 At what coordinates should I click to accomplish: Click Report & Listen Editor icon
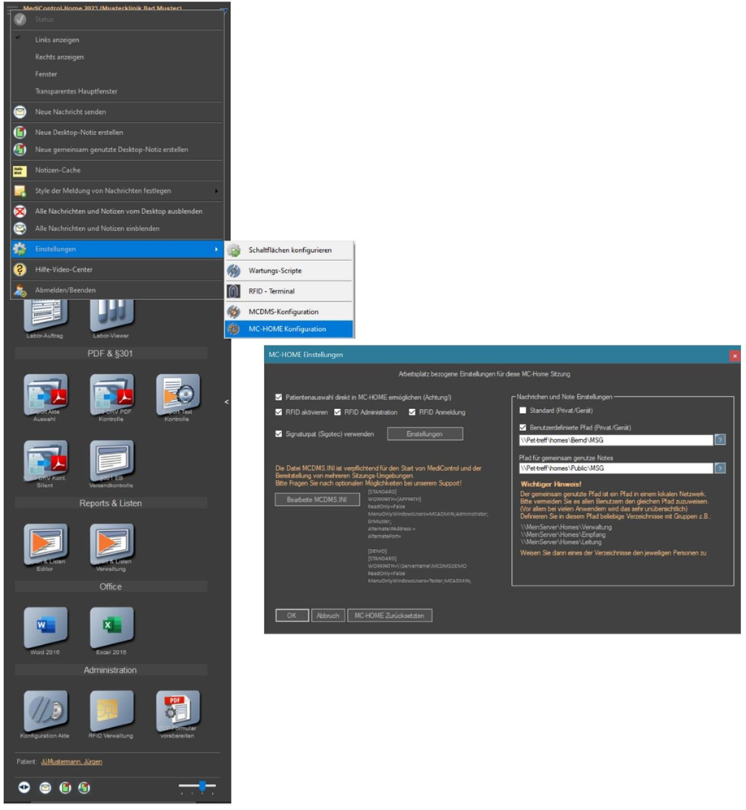[46, 543]
